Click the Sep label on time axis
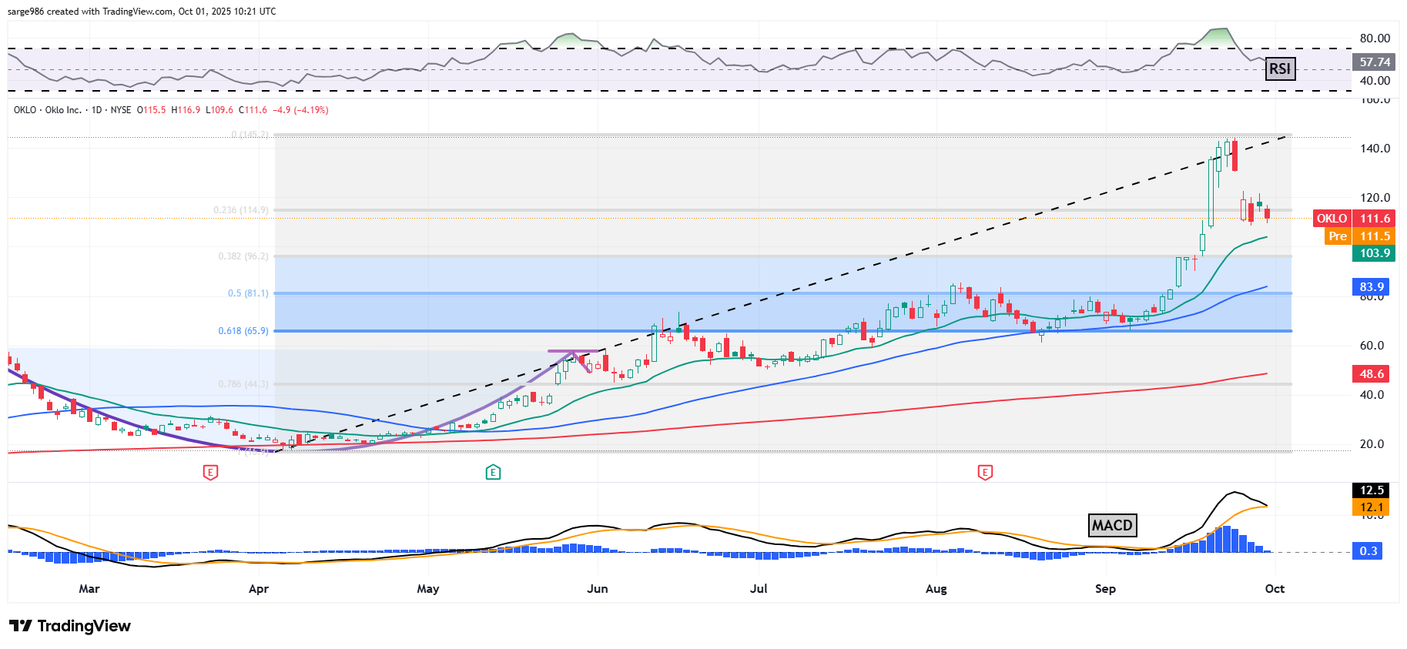Viewport: 1407px width, 649px height. 1105,589
